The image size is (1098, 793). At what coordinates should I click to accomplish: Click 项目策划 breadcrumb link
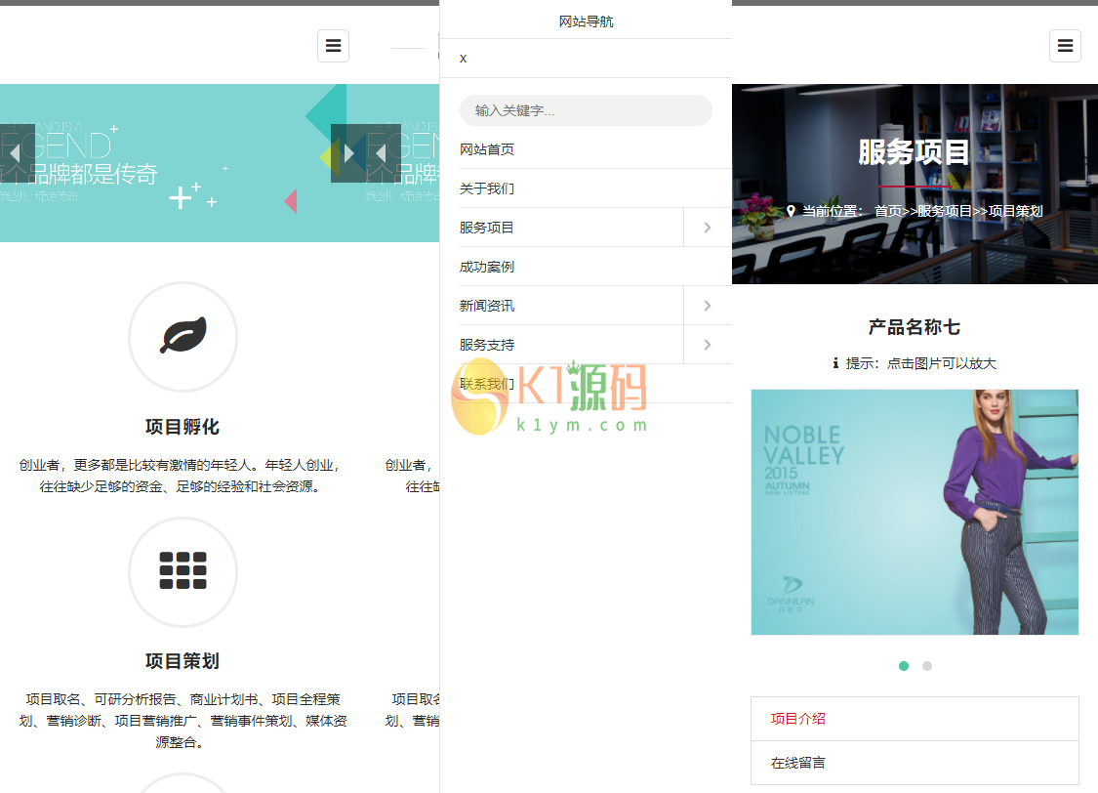tap(1015, 211)
